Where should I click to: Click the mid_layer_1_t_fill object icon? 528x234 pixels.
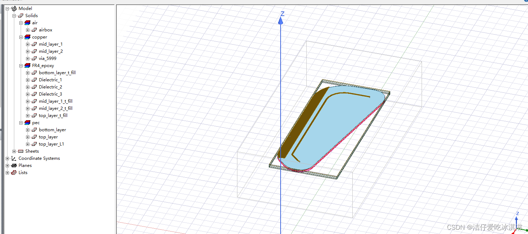[34, 101]
